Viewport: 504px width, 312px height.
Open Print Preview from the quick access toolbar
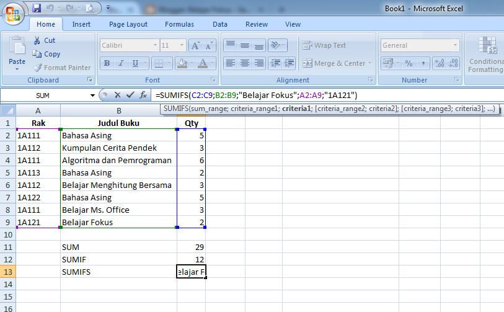[90, 8]
